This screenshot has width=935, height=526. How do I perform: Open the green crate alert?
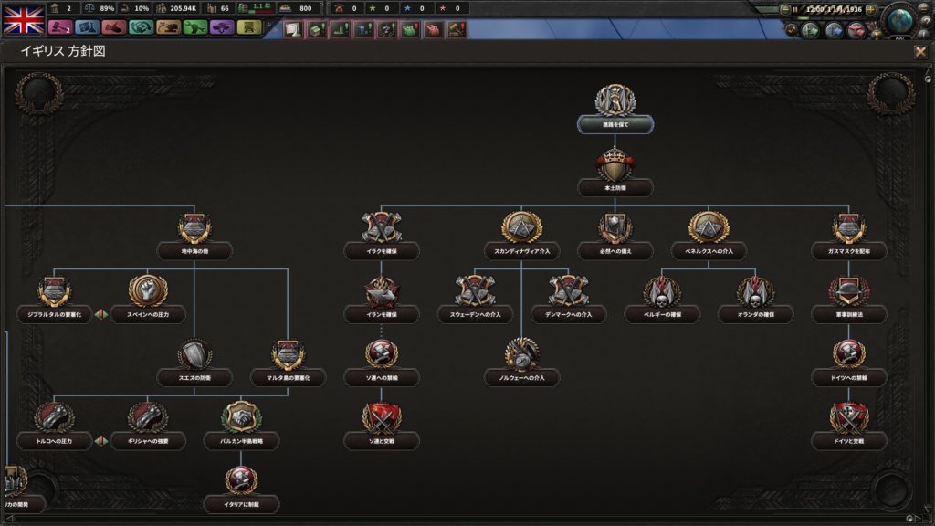(317, 29)
